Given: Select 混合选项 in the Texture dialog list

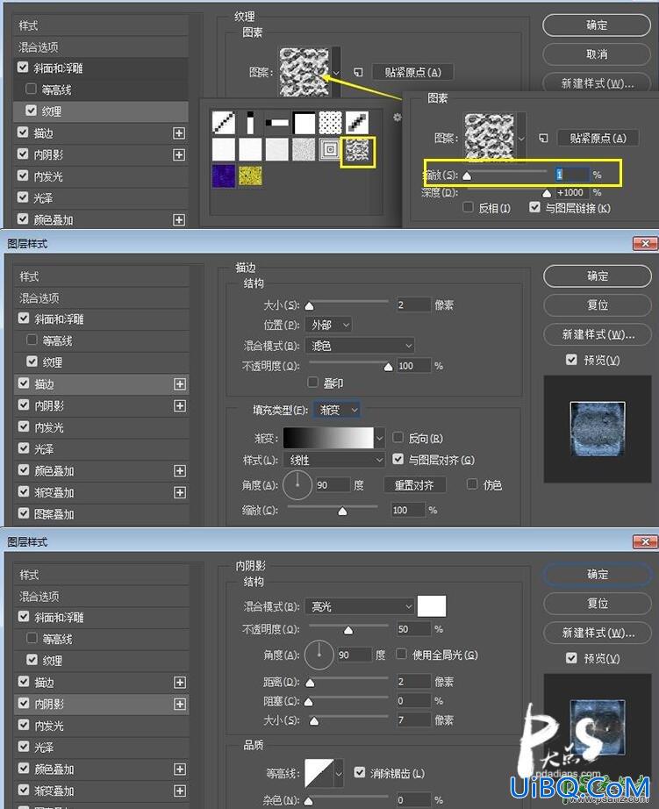Looking at the screenshot, I should [x=101, y=47].
